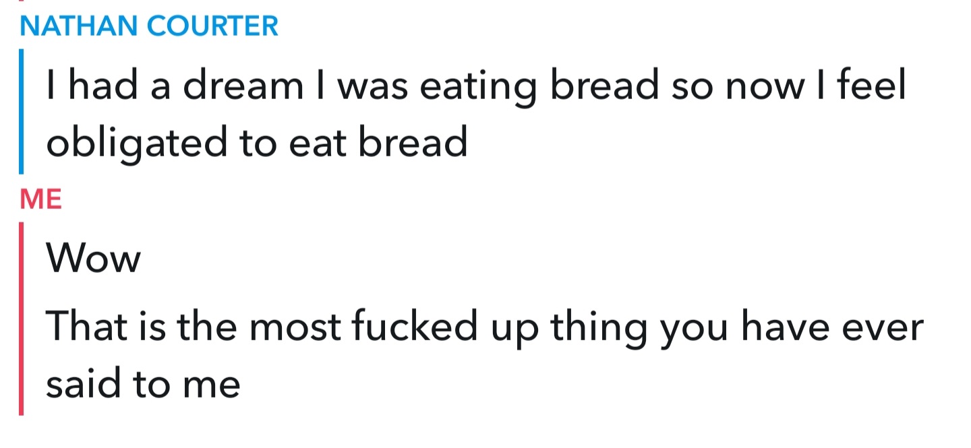Image resolution: width=971 pixels, height=448 pixels.
Task: Select the 'Wow' message
Action: (x=93, y=259)
